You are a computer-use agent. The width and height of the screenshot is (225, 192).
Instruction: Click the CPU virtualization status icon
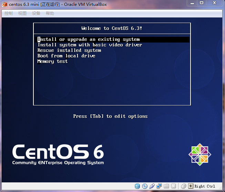[173, 186]
